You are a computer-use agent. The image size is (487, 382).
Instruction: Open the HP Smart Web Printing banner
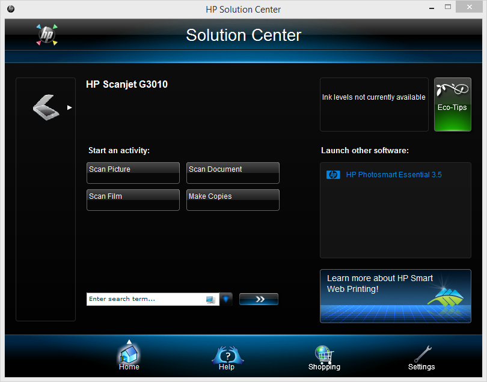[x=396, y=296]
